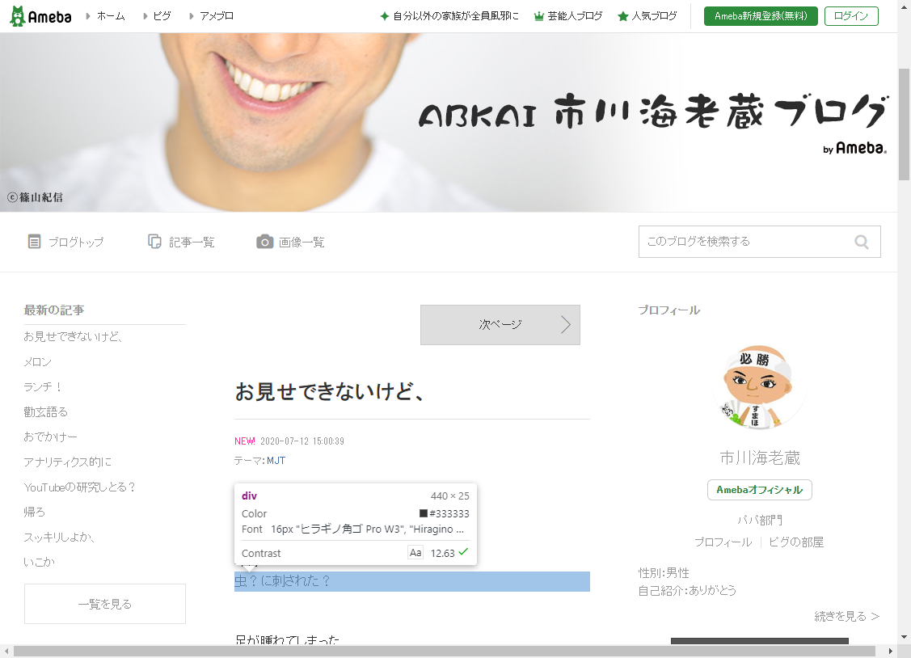Click the horizontal scrollbar left arrow

pyautogui.click(x=5, y=651)
